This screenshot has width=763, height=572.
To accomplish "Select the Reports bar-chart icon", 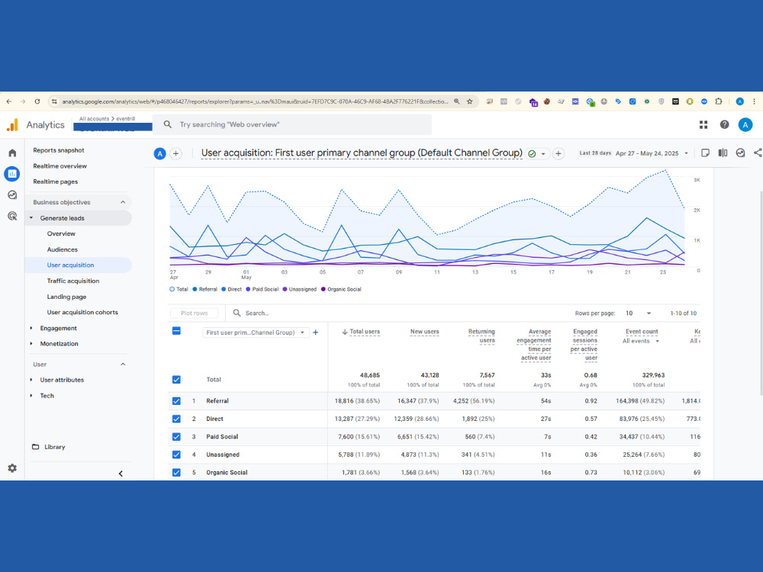I will click(12, 174).
